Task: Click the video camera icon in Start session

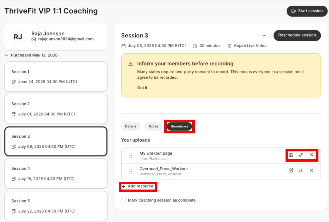Action: pos(293,11)
